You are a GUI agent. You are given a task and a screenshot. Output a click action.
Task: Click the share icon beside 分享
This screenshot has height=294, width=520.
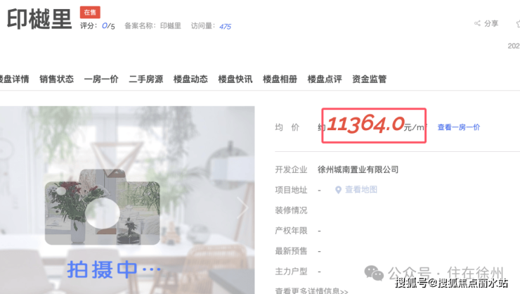(x=477, y=23)
